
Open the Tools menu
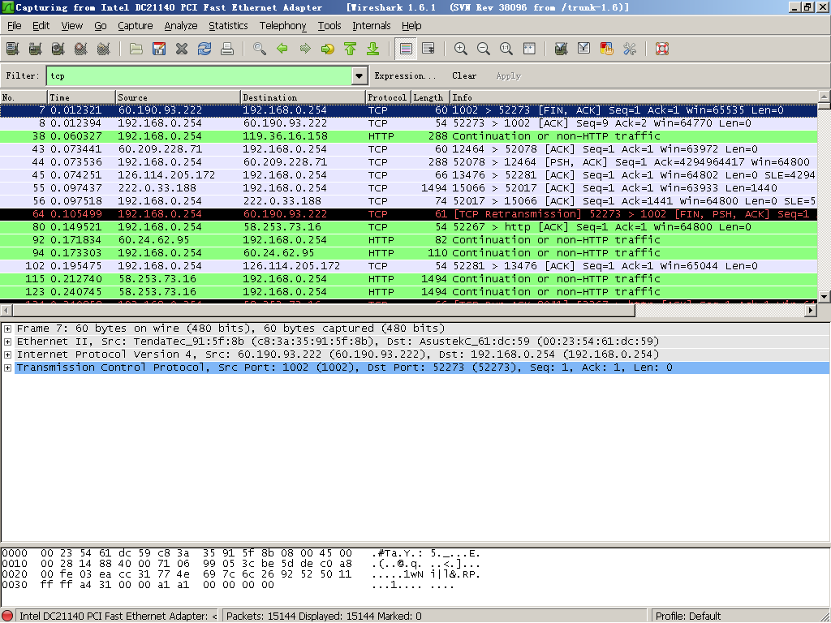pyautogui.click(x=329, y=25)
